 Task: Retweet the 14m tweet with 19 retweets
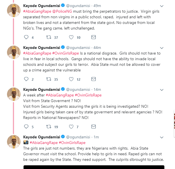pos(49,127)
